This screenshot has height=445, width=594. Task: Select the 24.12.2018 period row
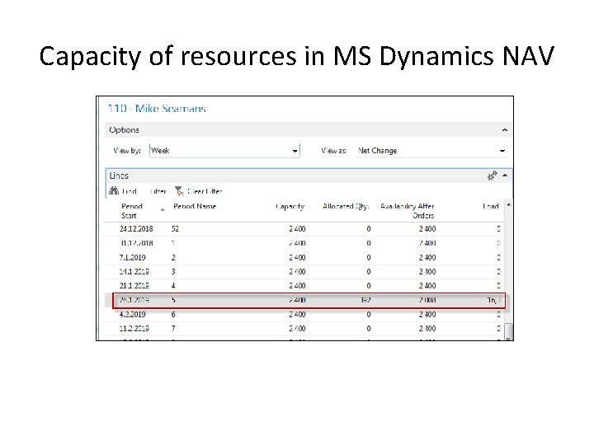304,229
